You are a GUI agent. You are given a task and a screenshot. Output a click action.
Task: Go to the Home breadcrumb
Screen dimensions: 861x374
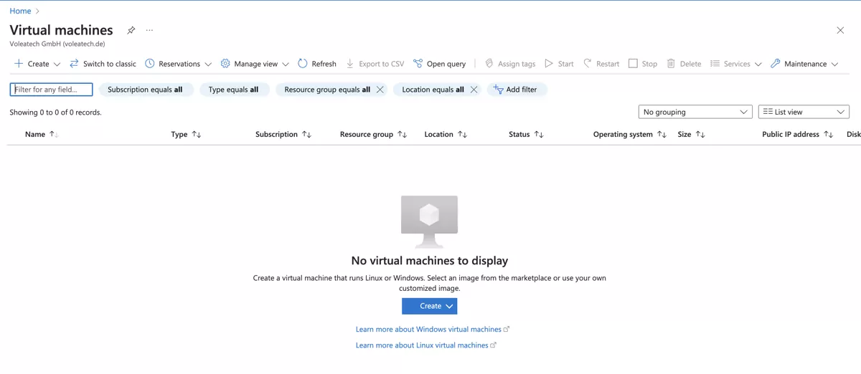pos(20,11)
